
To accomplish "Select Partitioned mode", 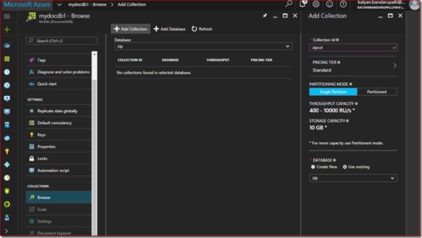I will pos(377,92).
